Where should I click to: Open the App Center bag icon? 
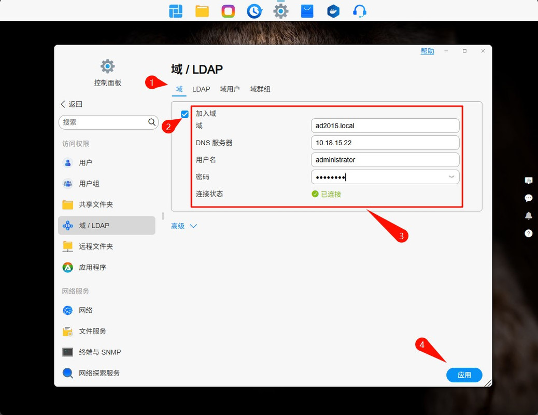307,11
